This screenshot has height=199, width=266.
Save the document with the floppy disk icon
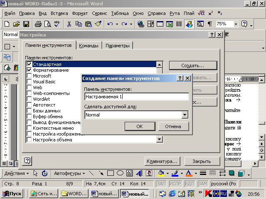tap(26, 24)
